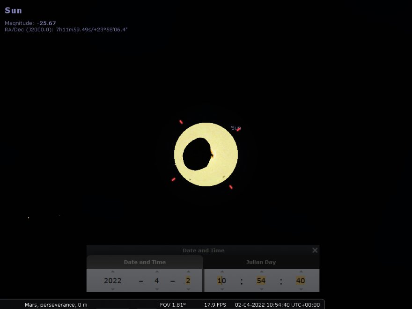Increase minutes with the up arrow
This screenshot has height=309, width=412.
pos(261,272)
